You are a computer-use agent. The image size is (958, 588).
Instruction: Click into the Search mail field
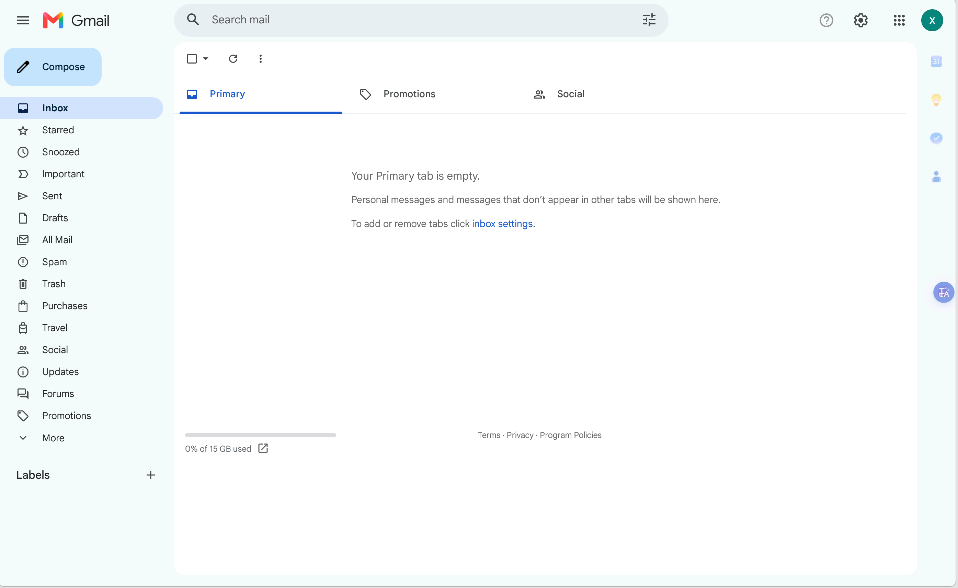421,20
